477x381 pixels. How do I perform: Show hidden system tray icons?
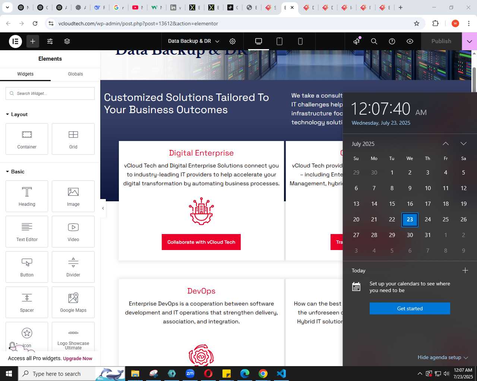coord(420,374)
